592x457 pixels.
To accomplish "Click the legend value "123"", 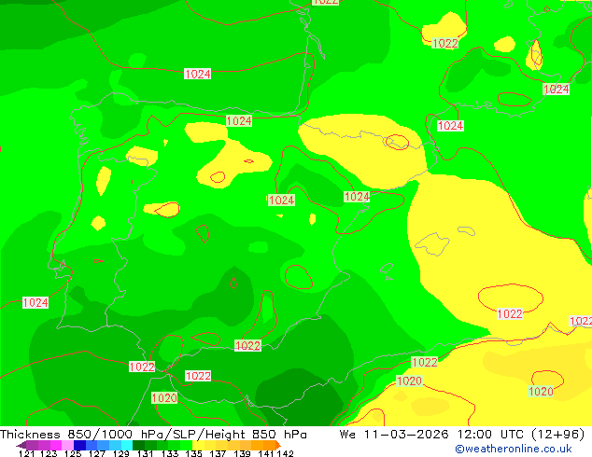I will [49, 453].
